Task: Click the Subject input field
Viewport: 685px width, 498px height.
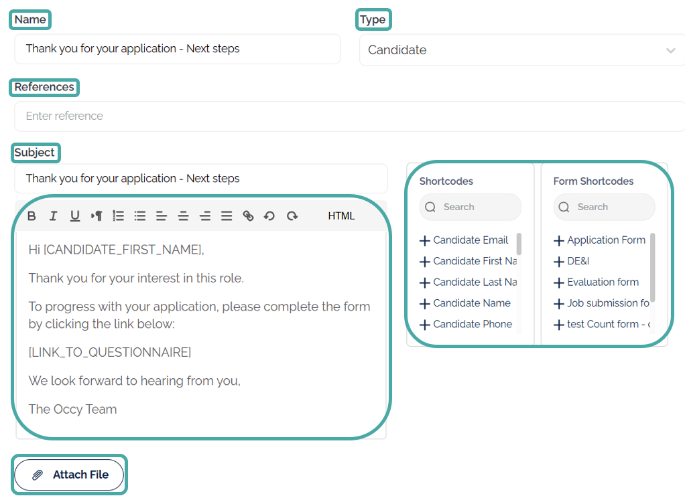Action: (x=201, y=179)
